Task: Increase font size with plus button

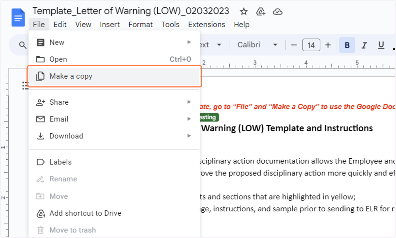Action: pos(328,45)
